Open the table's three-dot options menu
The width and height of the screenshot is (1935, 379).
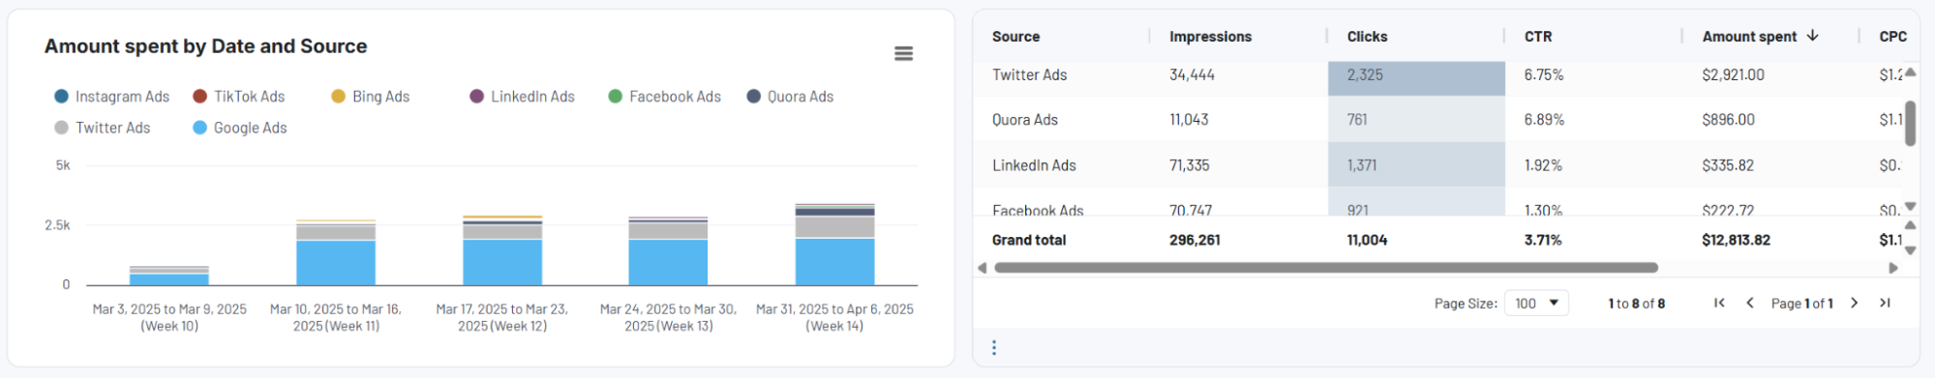pos(994,348)
